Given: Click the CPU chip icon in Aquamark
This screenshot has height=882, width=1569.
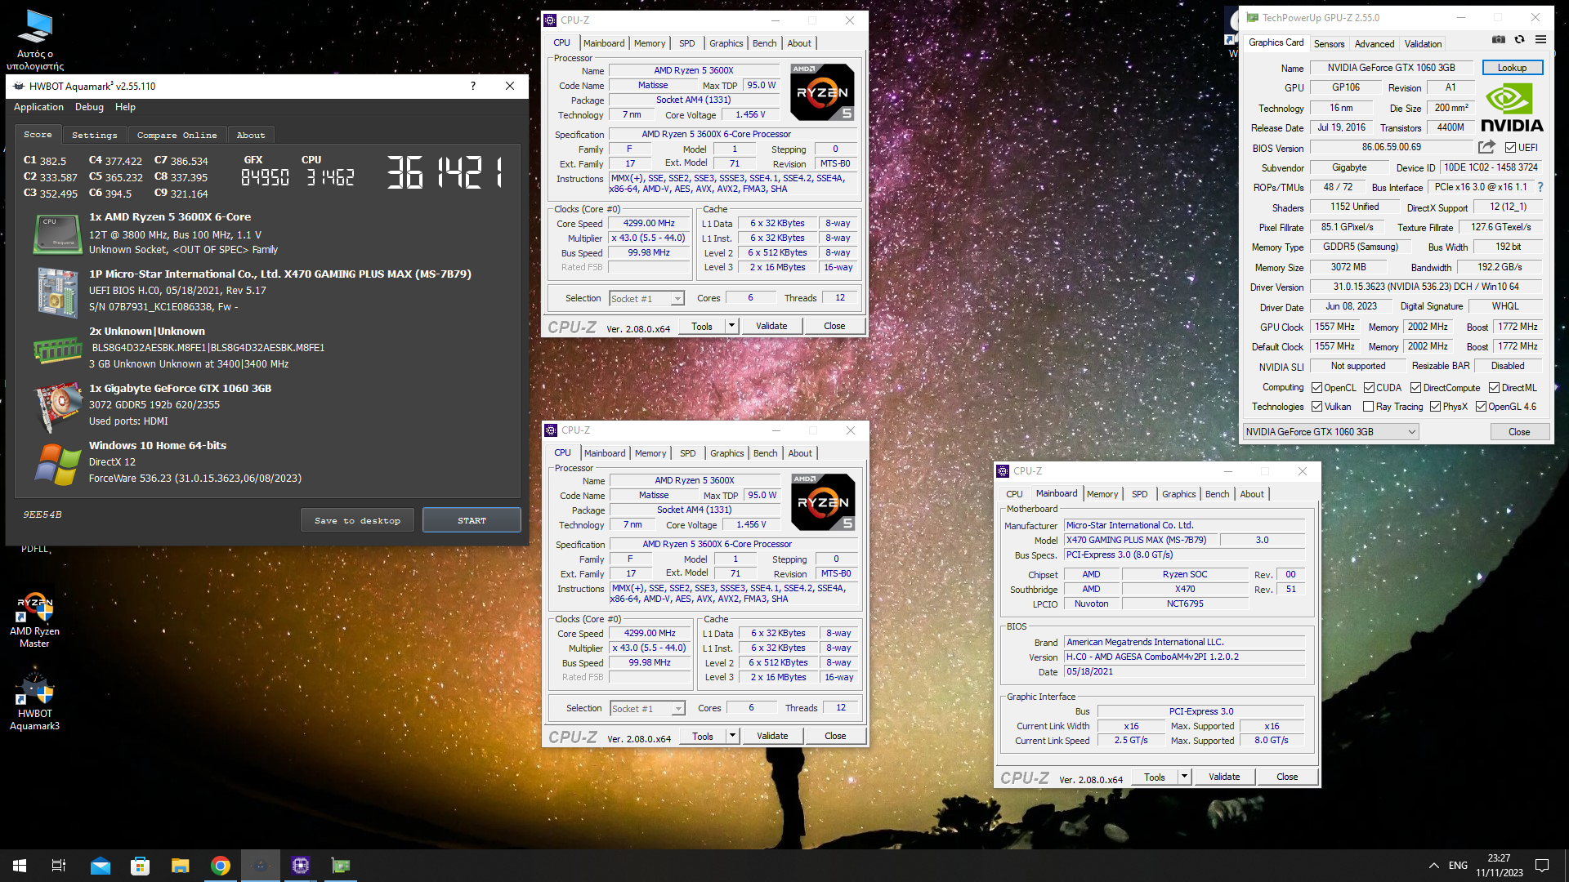Looking at the screenshot, I should (x=57, y=234).
